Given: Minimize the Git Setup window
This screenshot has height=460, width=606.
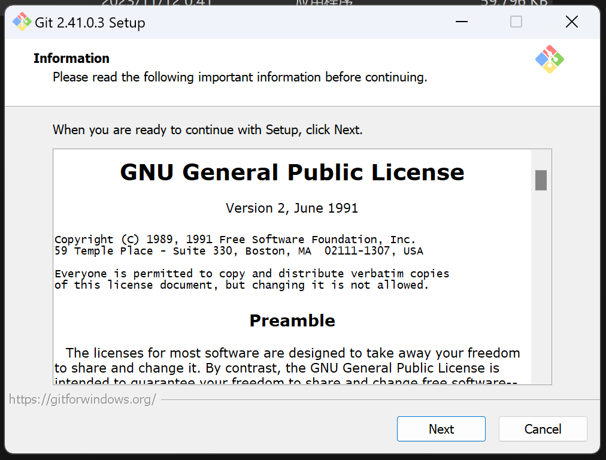Looking at the screenshot, I should (x=462, y=22).
